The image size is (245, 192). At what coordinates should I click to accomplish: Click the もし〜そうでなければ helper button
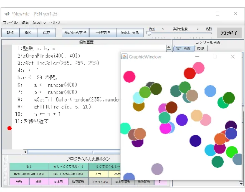pyautogui.click(x=68, y=167)
